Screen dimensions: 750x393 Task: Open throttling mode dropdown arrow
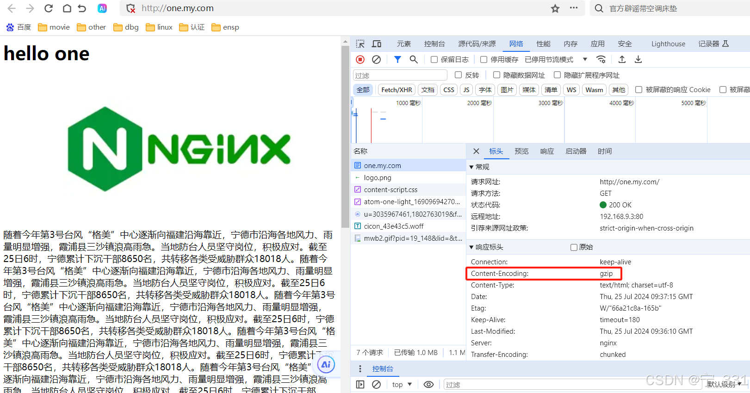coord(585,59)
